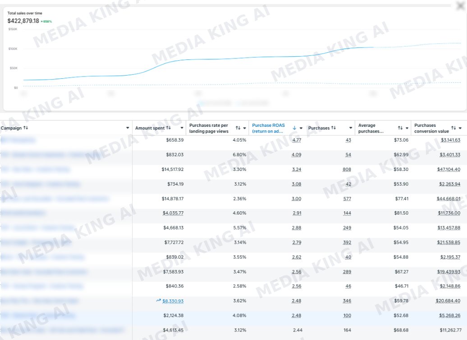
Task: Click purchases count 392
Action: 347,242
